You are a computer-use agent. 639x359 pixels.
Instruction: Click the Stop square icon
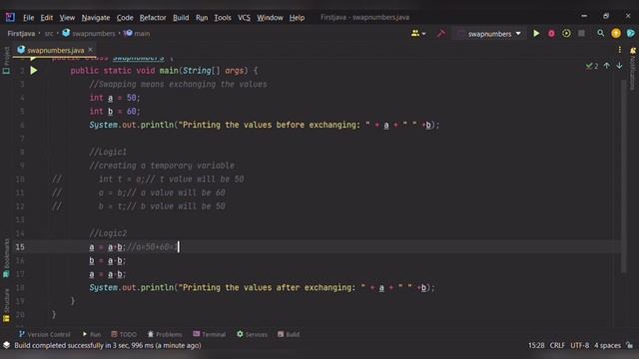tap(581, 33)
